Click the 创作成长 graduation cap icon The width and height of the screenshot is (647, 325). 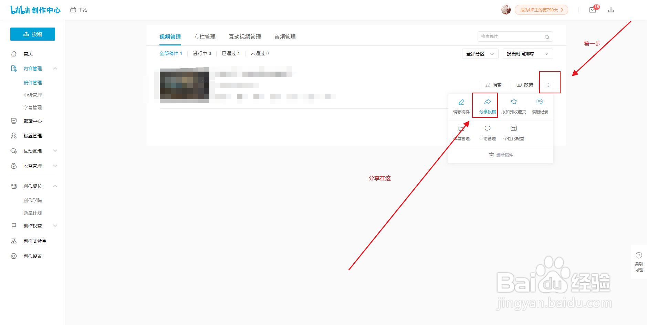tap(14, 186)
